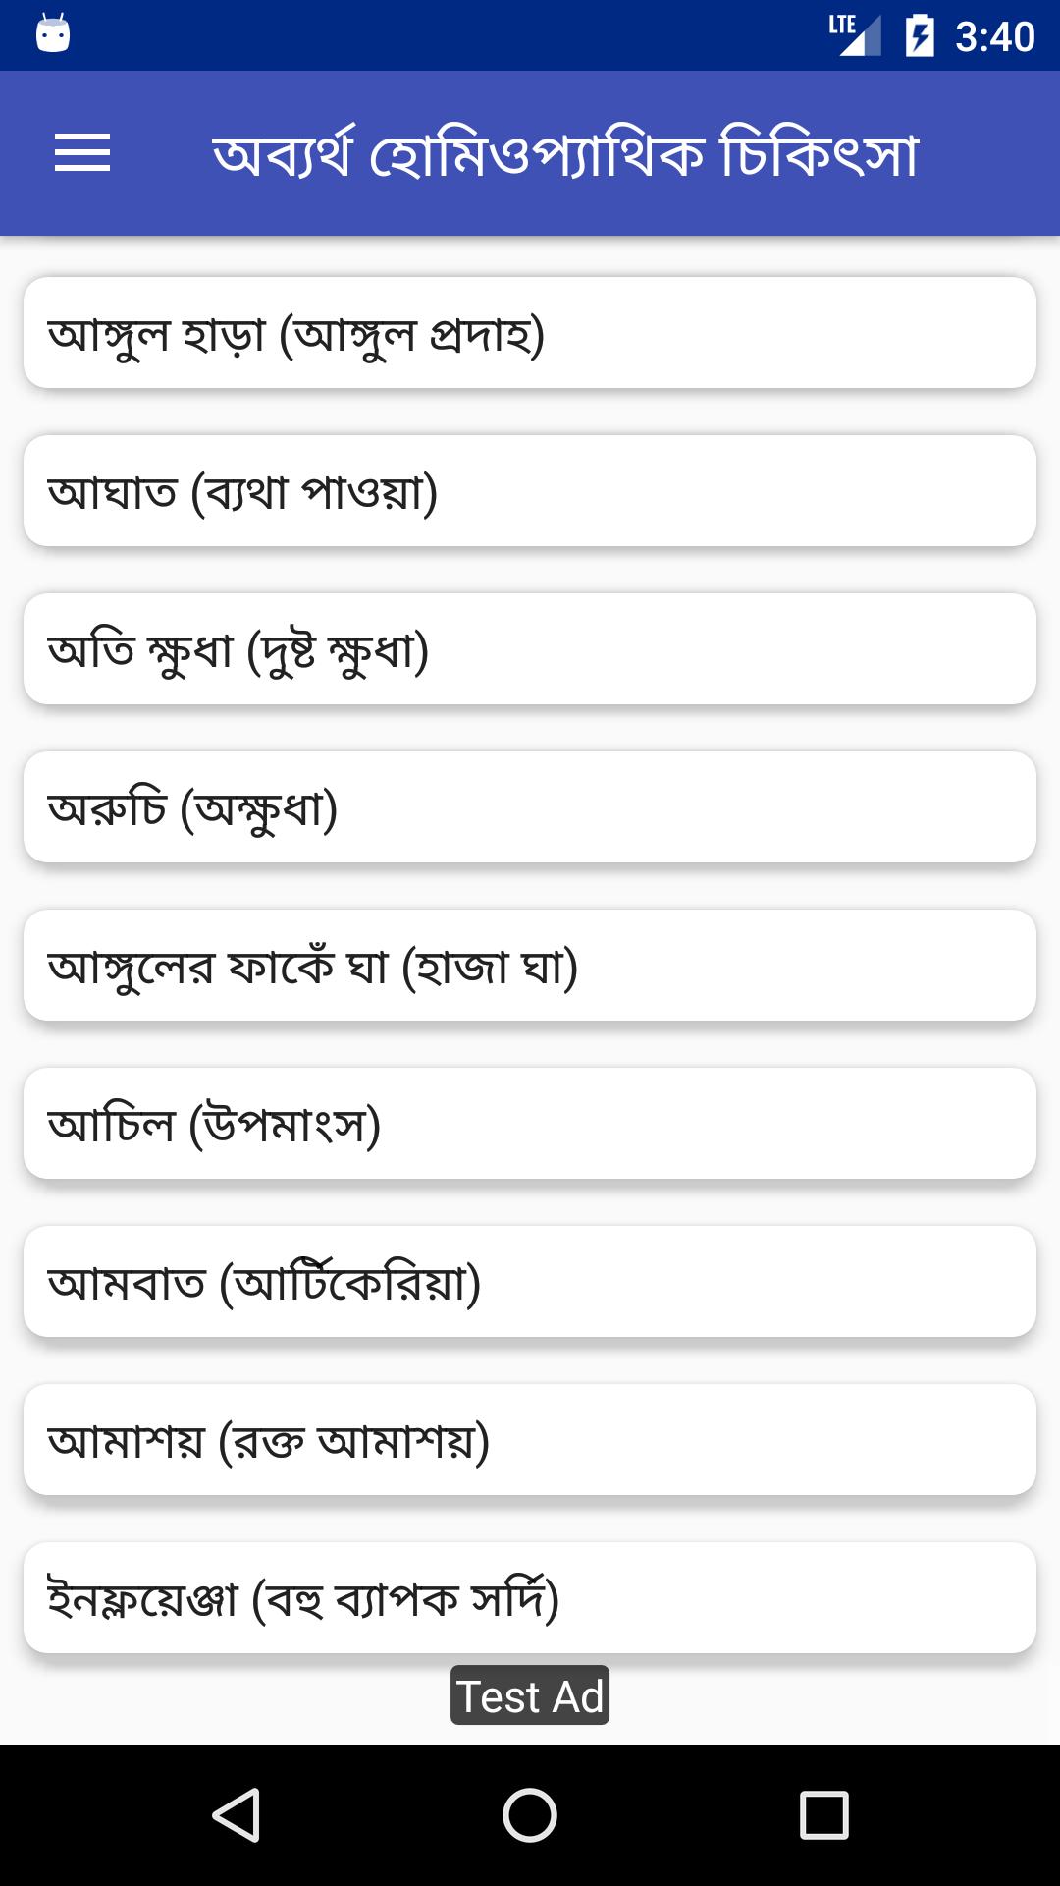This screenshot has height=1886, width=1060.
Task: Tap the debug robot notification icon
Action: [x=53, y=34]
